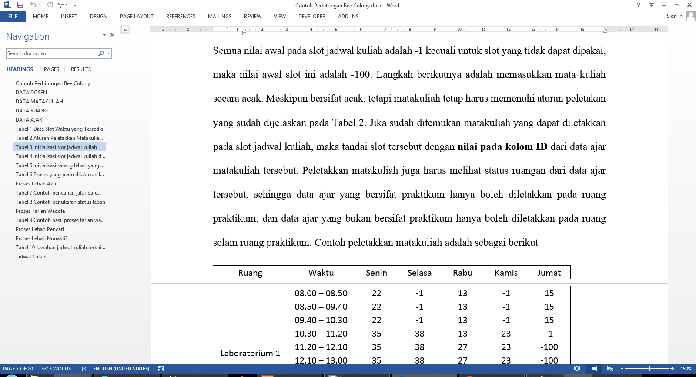Click the macro recording icon in status bar

[161, 369]
